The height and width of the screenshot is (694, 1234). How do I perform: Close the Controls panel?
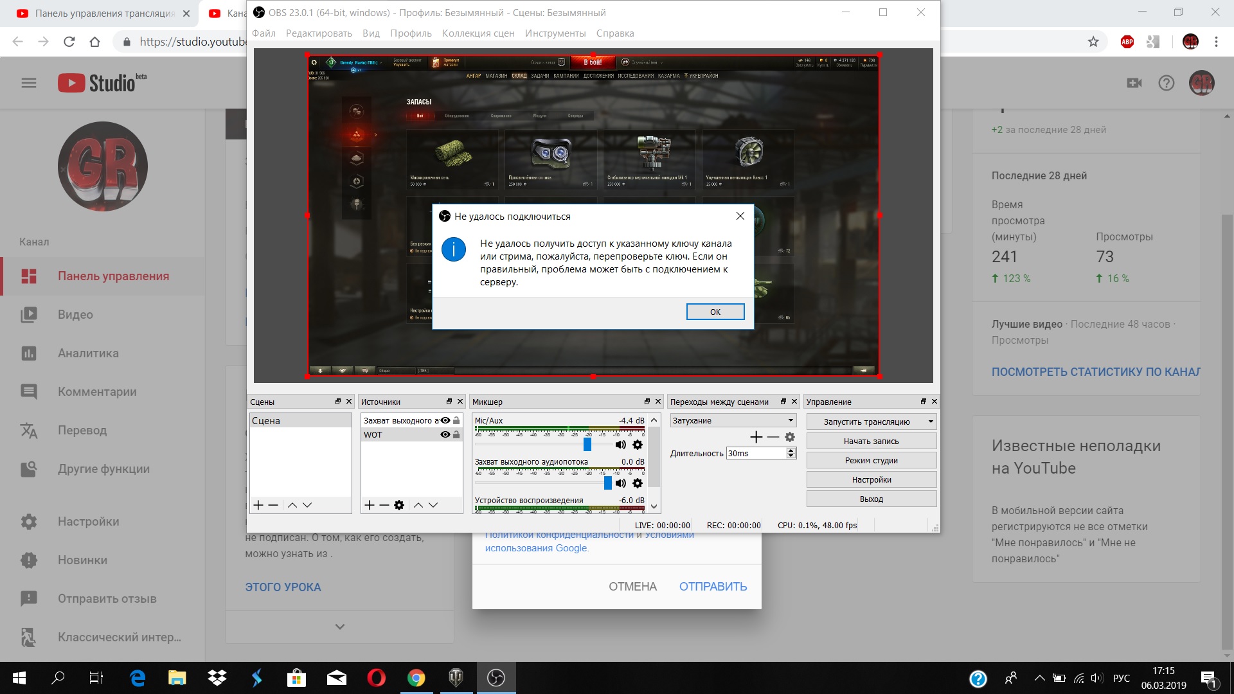tap(934, 402)
